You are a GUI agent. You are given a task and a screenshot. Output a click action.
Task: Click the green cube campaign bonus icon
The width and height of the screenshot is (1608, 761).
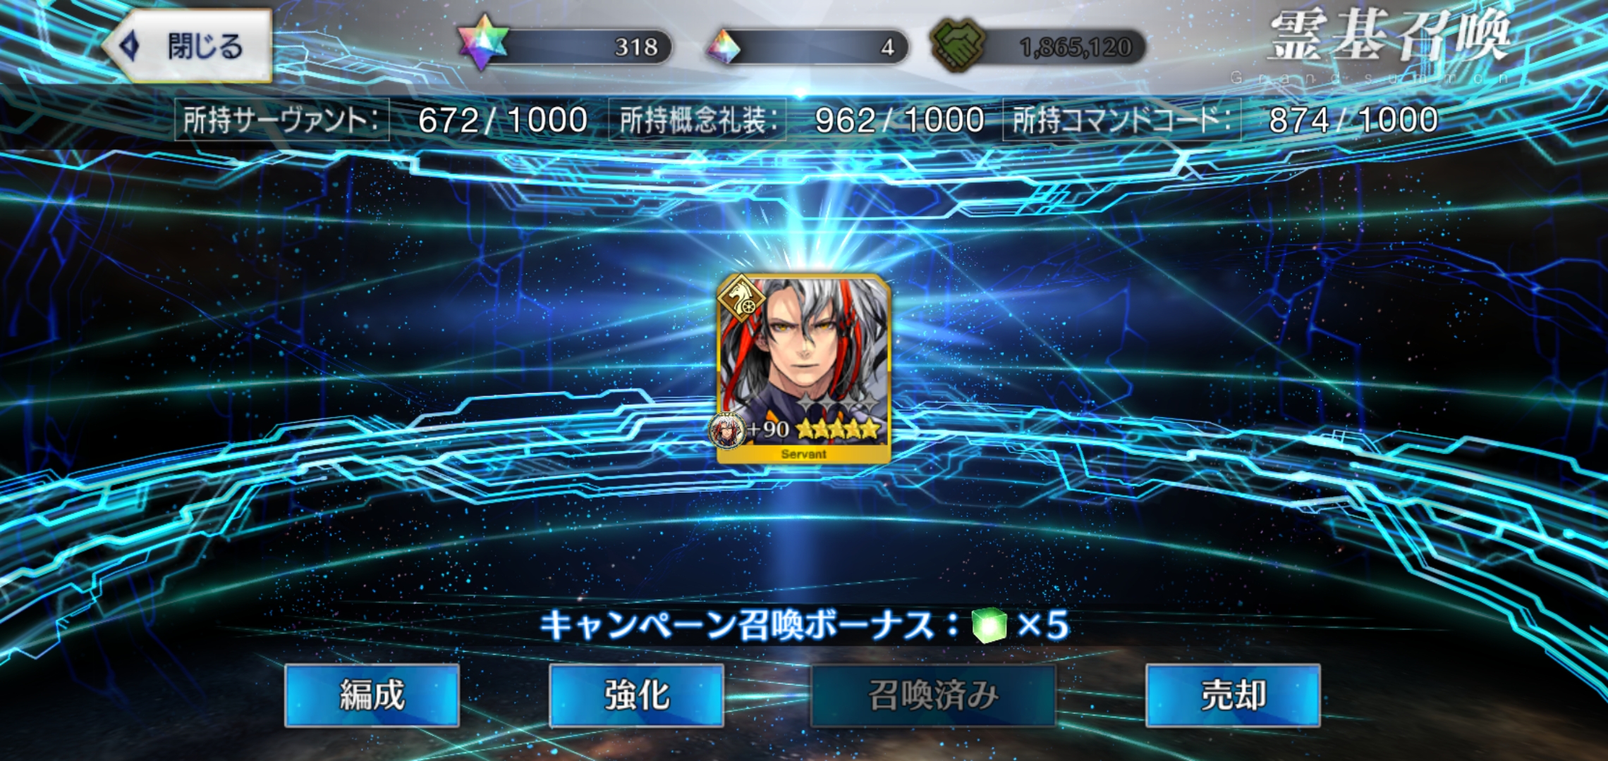click(x=989, y=624)
